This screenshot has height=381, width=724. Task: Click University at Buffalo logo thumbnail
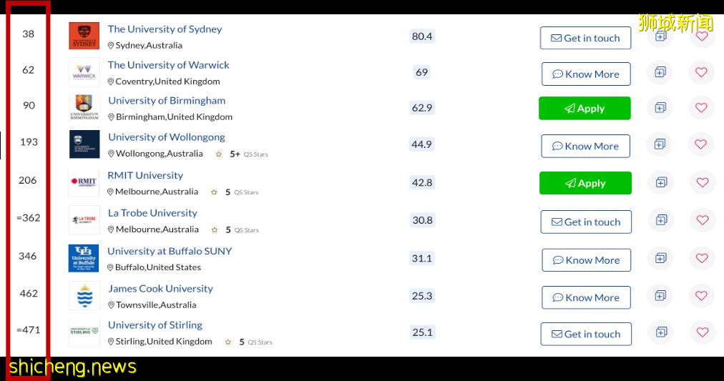(84, 258)
